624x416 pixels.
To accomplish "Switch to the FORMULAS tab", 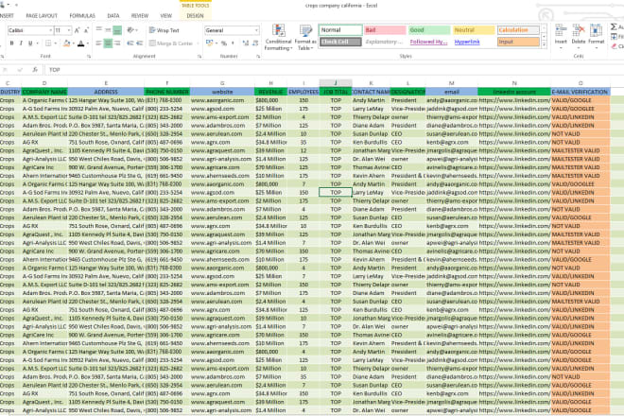I will click(82, 15).
